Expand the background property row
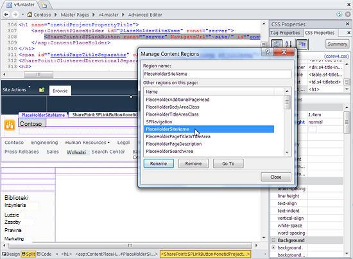The height and width of the screenshot is (259, 353). (273, 247)
